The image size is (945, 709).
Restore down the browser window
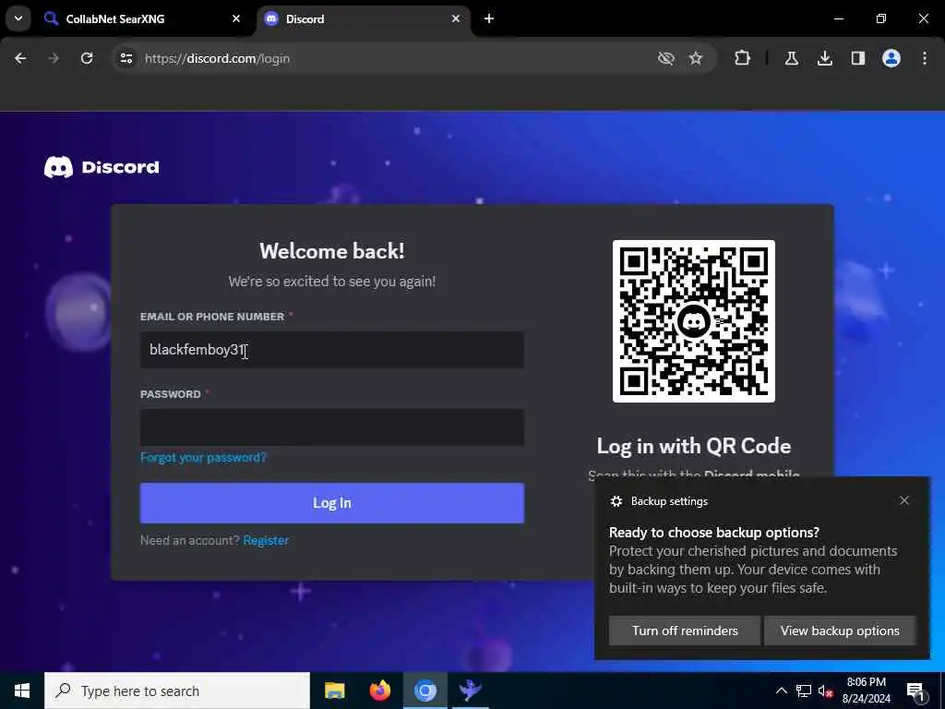point(881,18)
